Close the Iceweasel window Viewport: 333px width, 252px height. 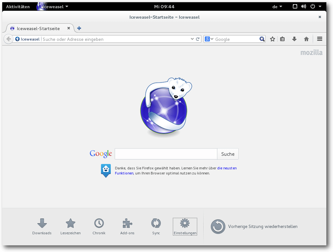point(320,17)
